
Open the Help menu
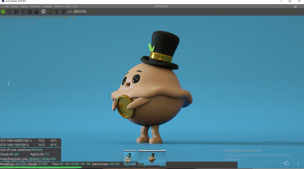click(68, 6)
